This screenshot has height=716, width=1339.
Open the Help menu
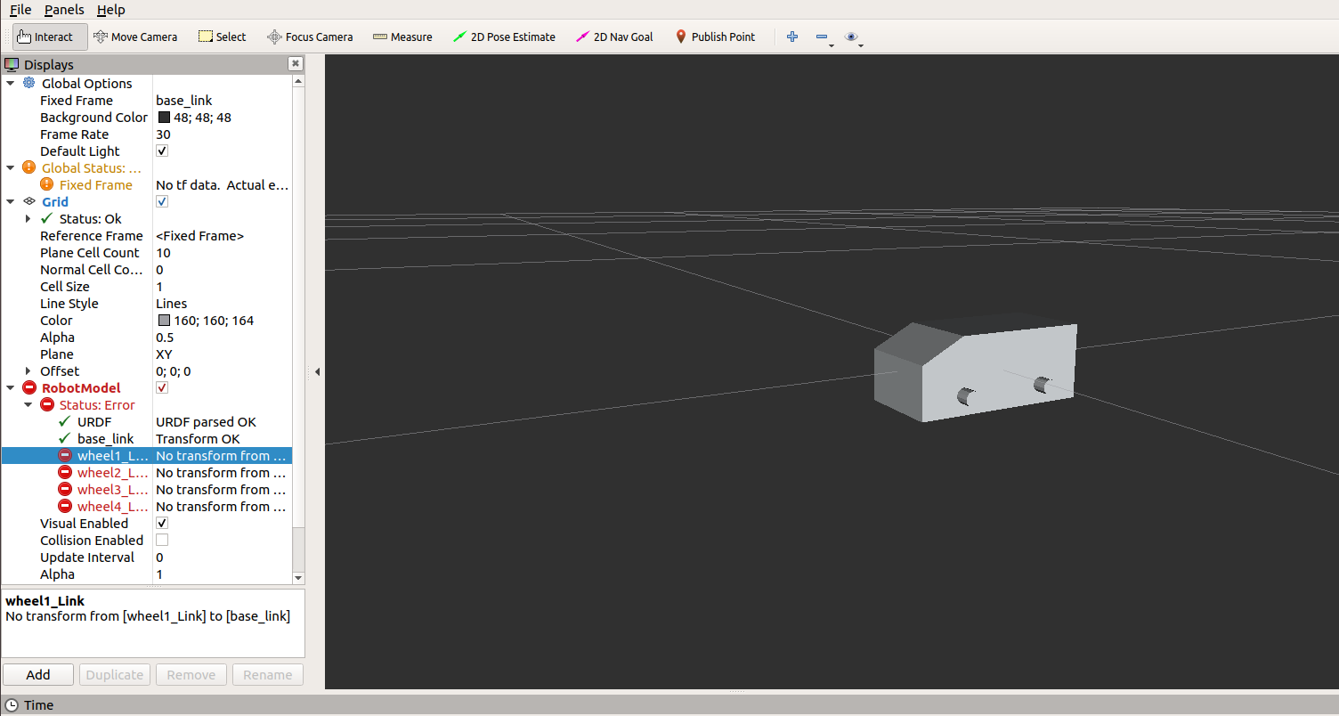tap(110, 10)
